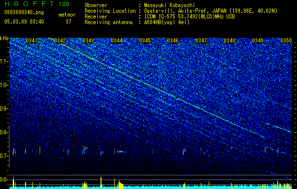Image resolution: width=297 pixels, height=189 pixels.
Task: Click the Receiver field label
Action: point(96,17)
